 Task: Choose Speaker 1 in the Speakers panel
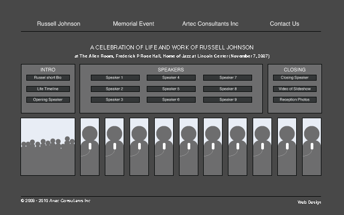(114, 78)
